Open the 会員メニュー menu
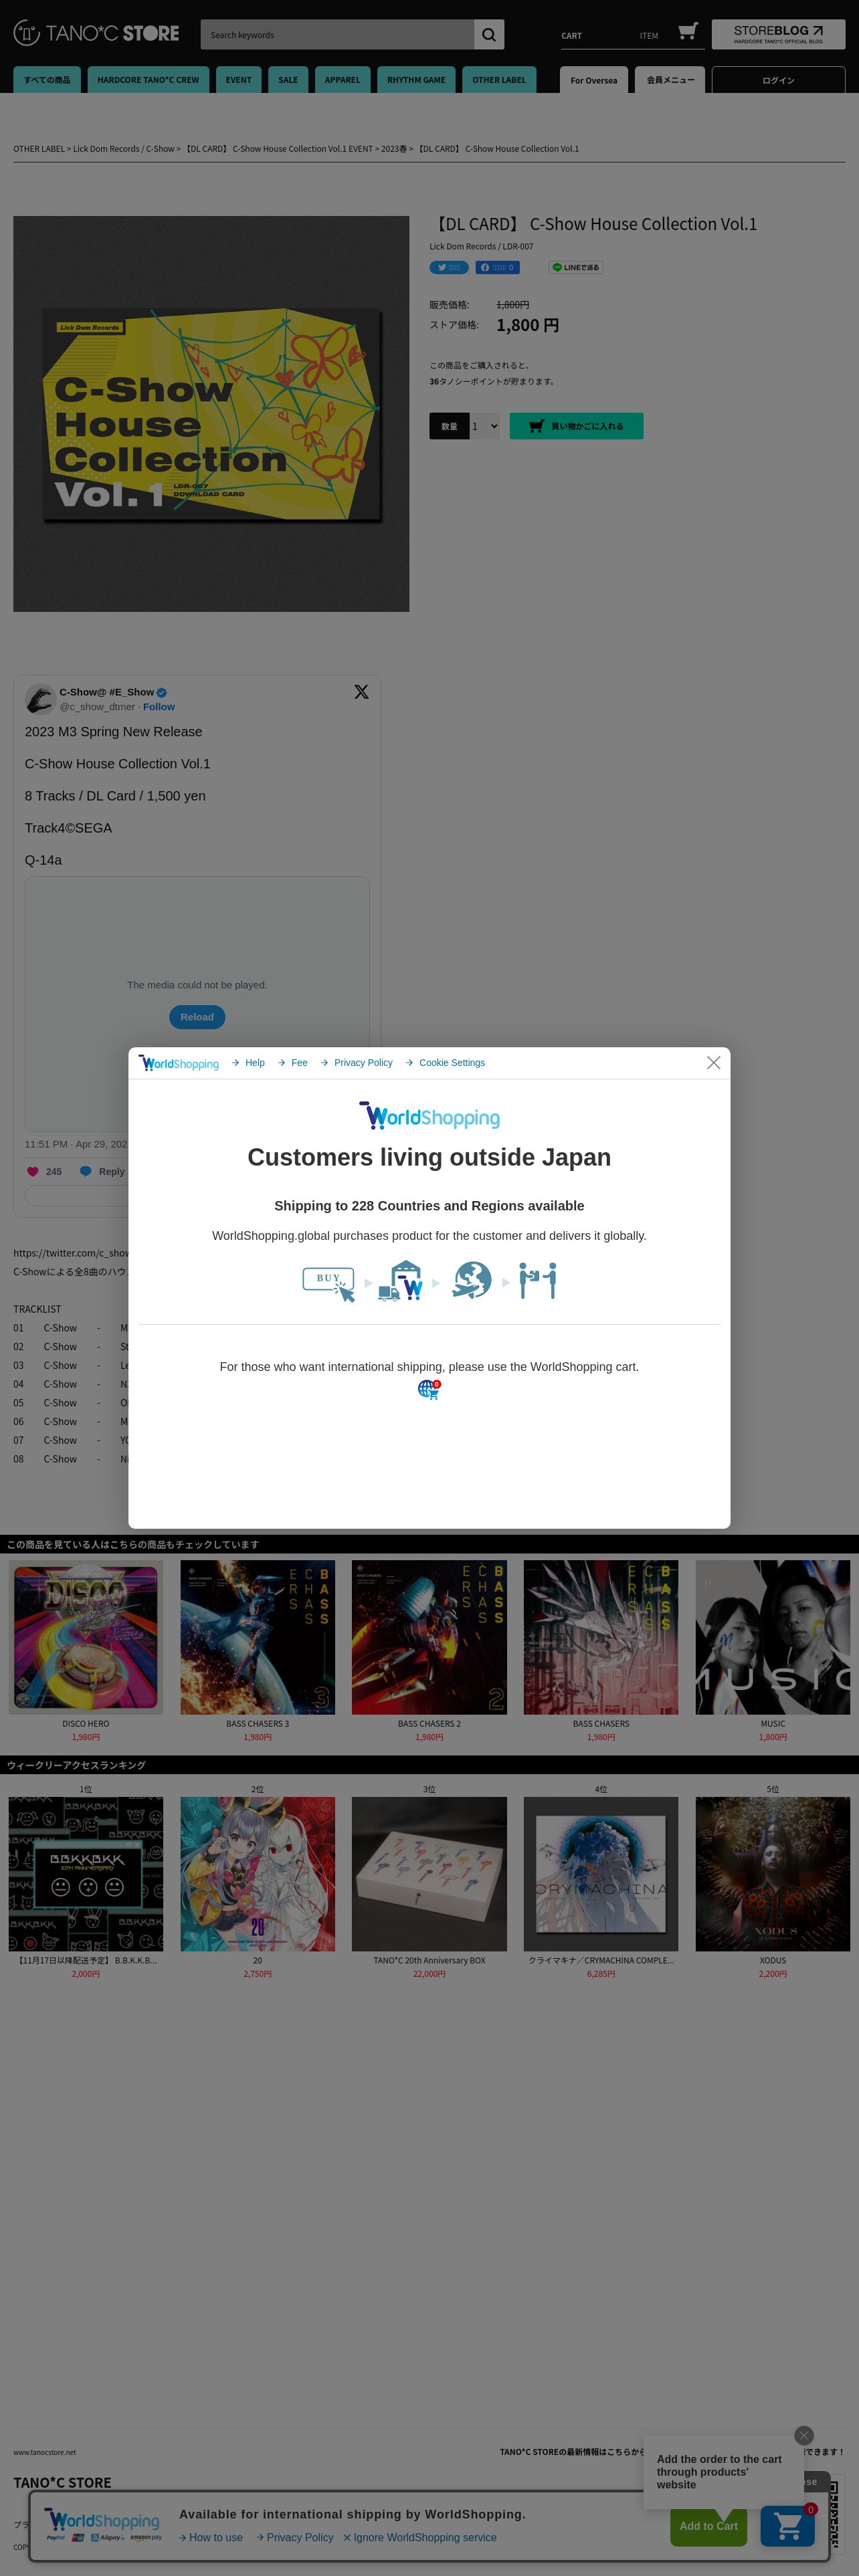859x2576 pixels. pos(670,80)
